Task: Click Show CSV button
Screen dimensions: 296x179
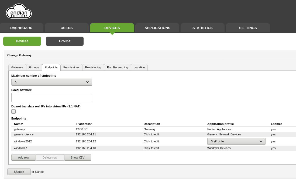Action: 78,157
